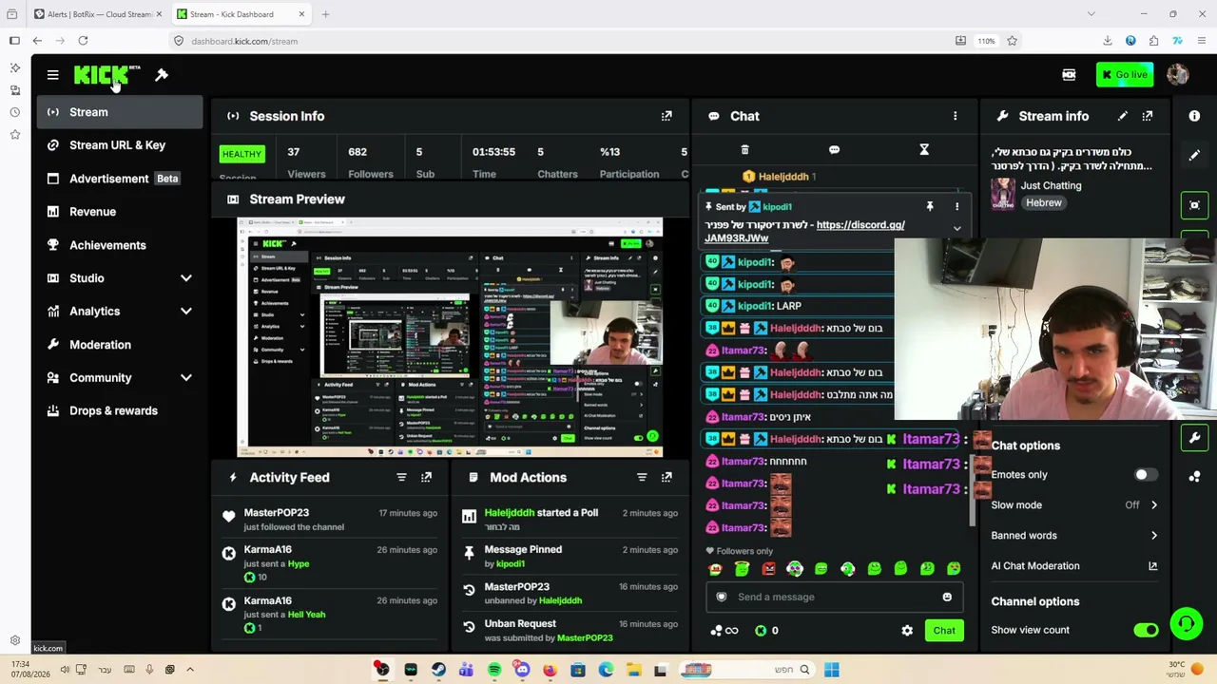Screen dimensions: 1217x684
Task: Click the Stream Preview video thumbnail
Action: click(450, 337)
